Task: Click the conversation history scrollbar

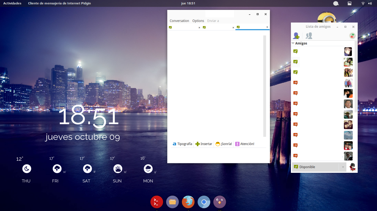Action: (x=265, y=86)
